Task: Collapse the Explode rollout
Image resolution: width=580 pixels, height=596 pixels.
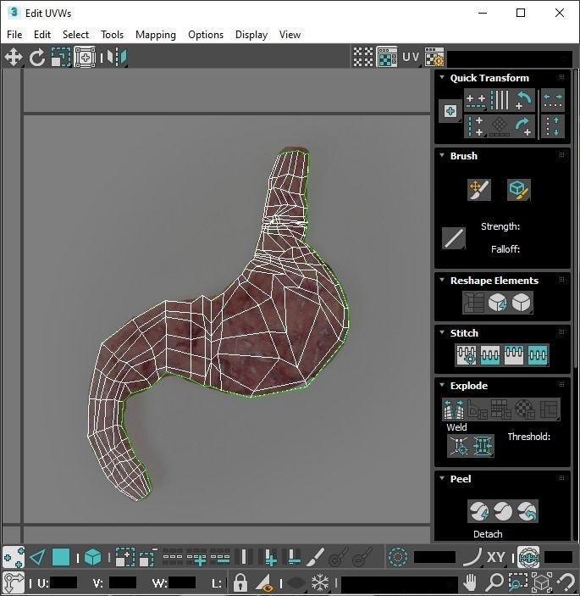Action: [x=442, y=385]
